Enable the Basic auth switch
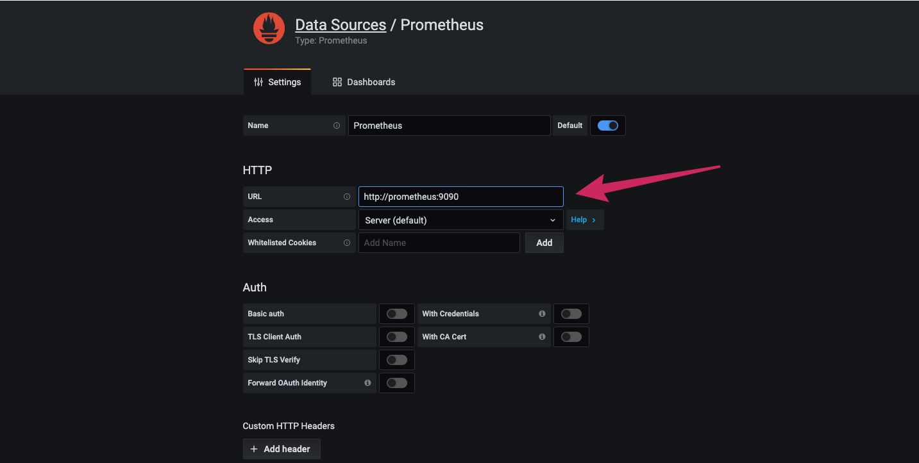The height and width of the screenshot is (463, 919). [x=397, y=314]
